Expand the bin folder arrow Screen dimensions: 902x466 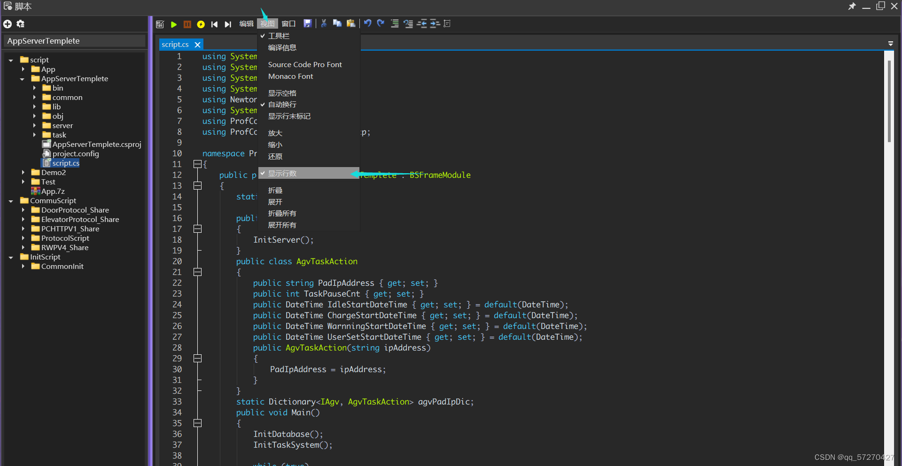[34, 88]
